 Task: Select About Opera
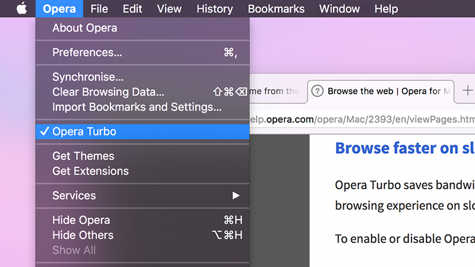(x=142, y=28)
